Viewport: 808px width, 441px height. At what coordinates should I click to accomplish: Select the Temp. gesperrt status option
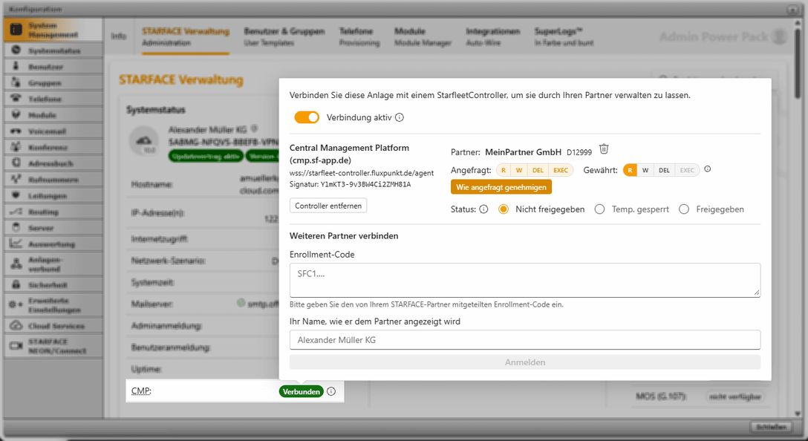(x=599, y=209)
